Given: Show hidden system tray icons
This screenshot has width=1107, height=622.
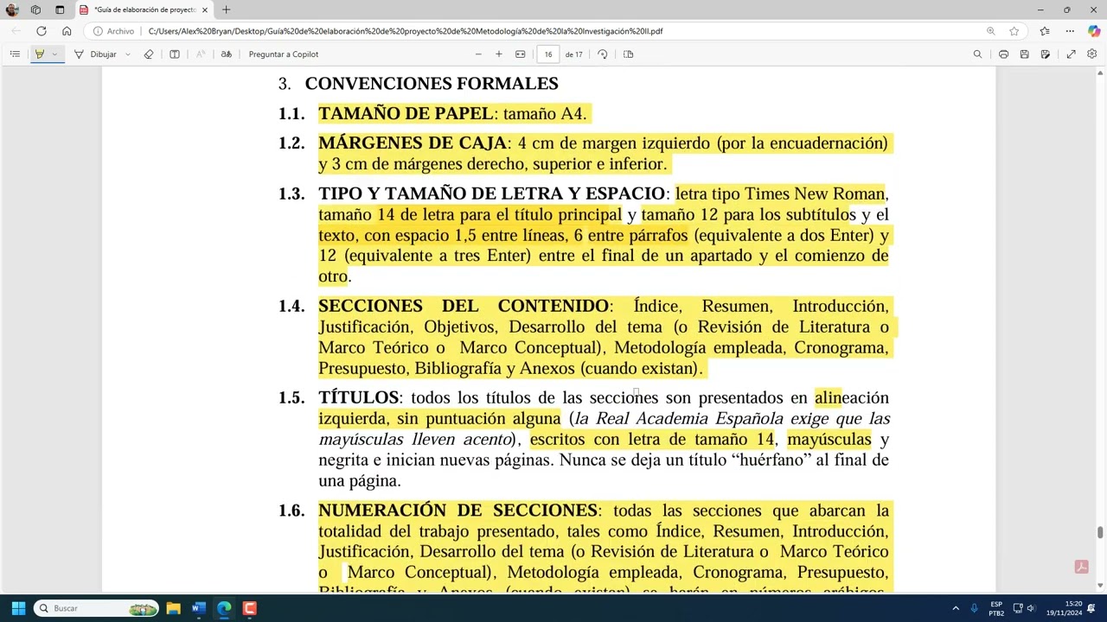Looking at the screenshot, I should click(x=956, y=608).
